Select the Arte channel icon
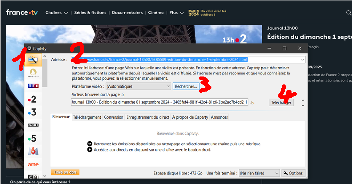 33,164
